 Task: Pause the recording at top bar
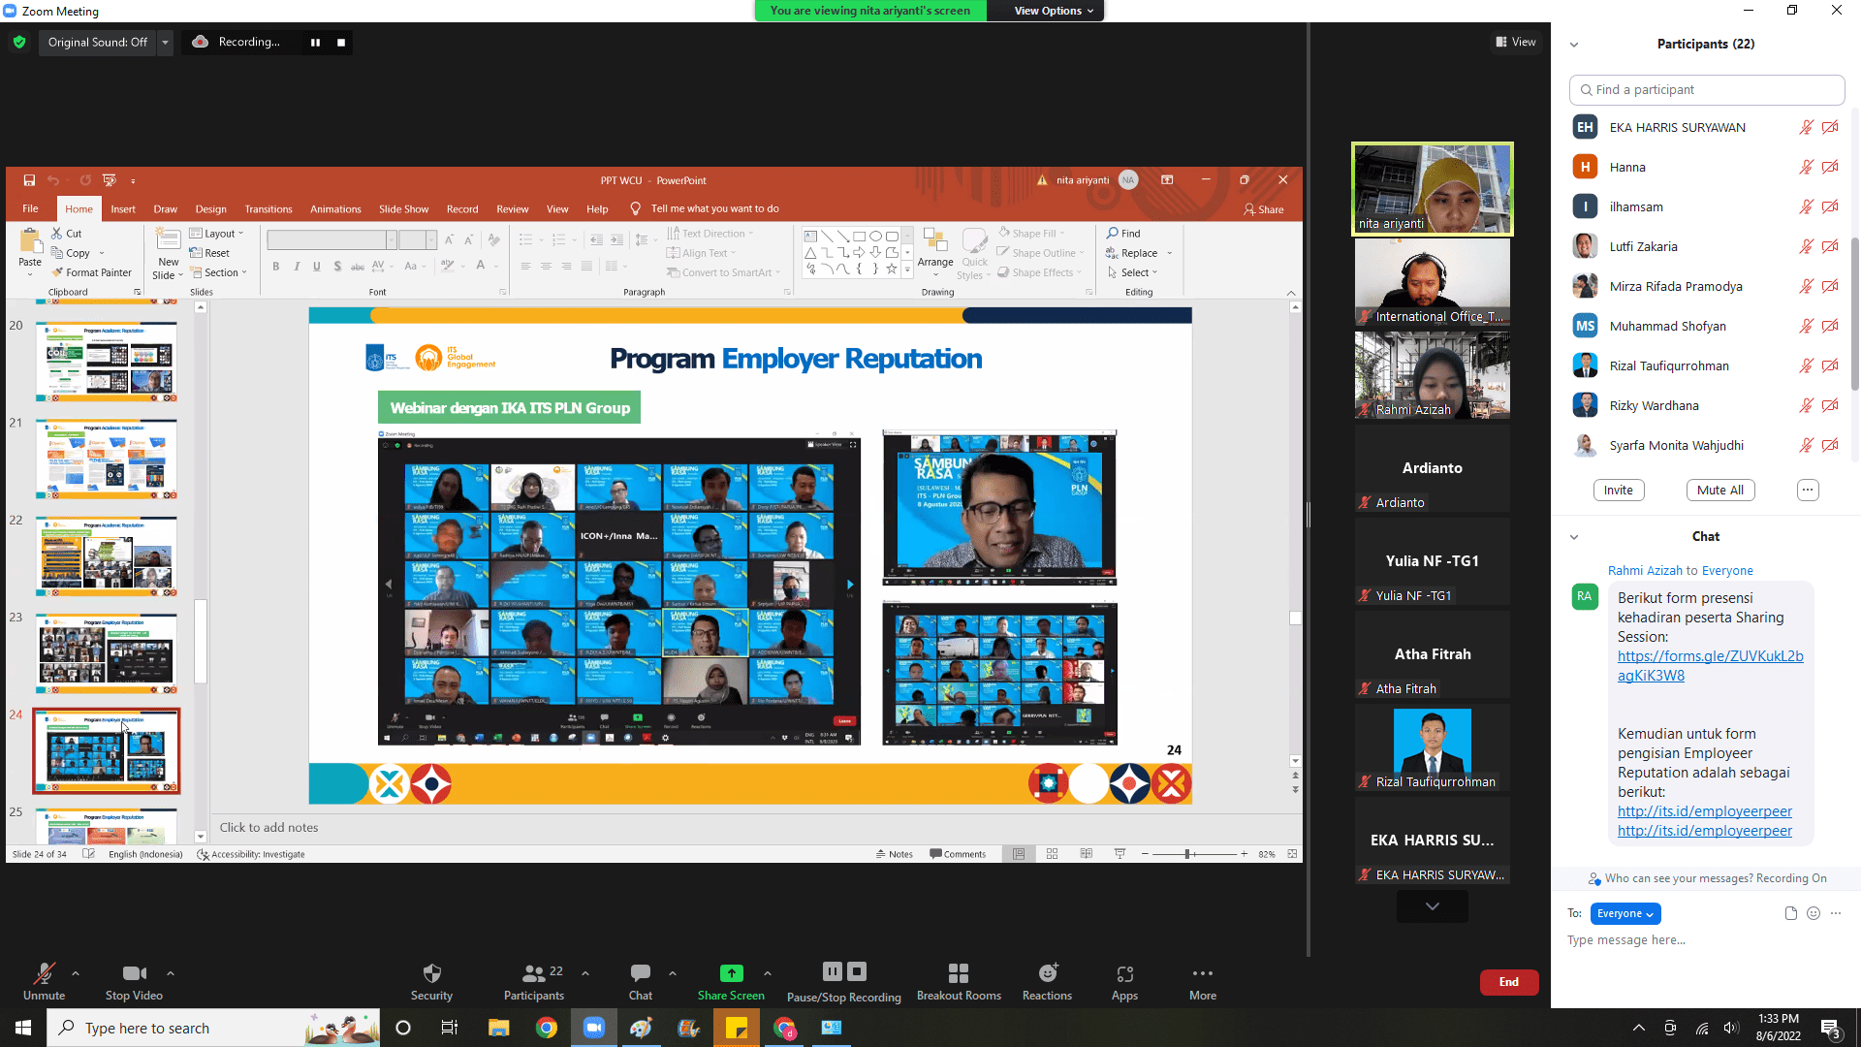(x=315, y=43)
